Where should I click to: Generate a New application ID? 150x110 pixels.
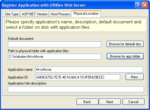click(x=135, y=77)
